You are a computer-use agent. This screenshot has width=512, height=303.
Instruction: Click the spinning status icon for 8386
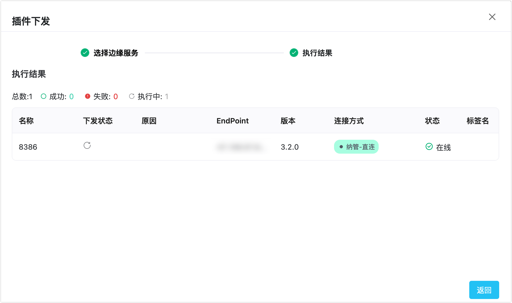(87, 146)
